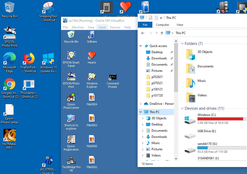The width and height of the screenshot is (247, 174).
Task: Select the 3D Objects folder in Folders
Action: click(x=199, y=54)
